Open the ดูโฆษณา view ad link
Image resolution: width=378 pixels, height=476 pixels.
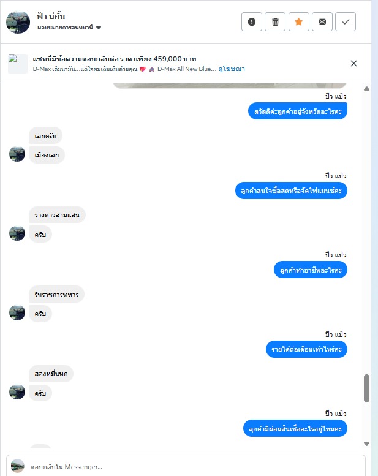pyautogui.click(x=232, y=69)
